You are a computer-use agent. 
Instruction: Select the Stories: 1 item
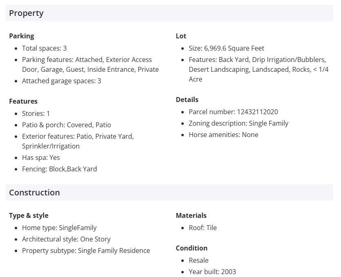pos(36,113)
